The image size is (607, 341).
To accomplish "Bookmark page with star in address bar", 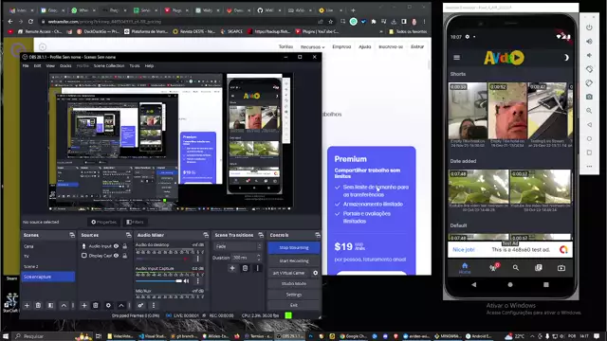I will point(331,22).
